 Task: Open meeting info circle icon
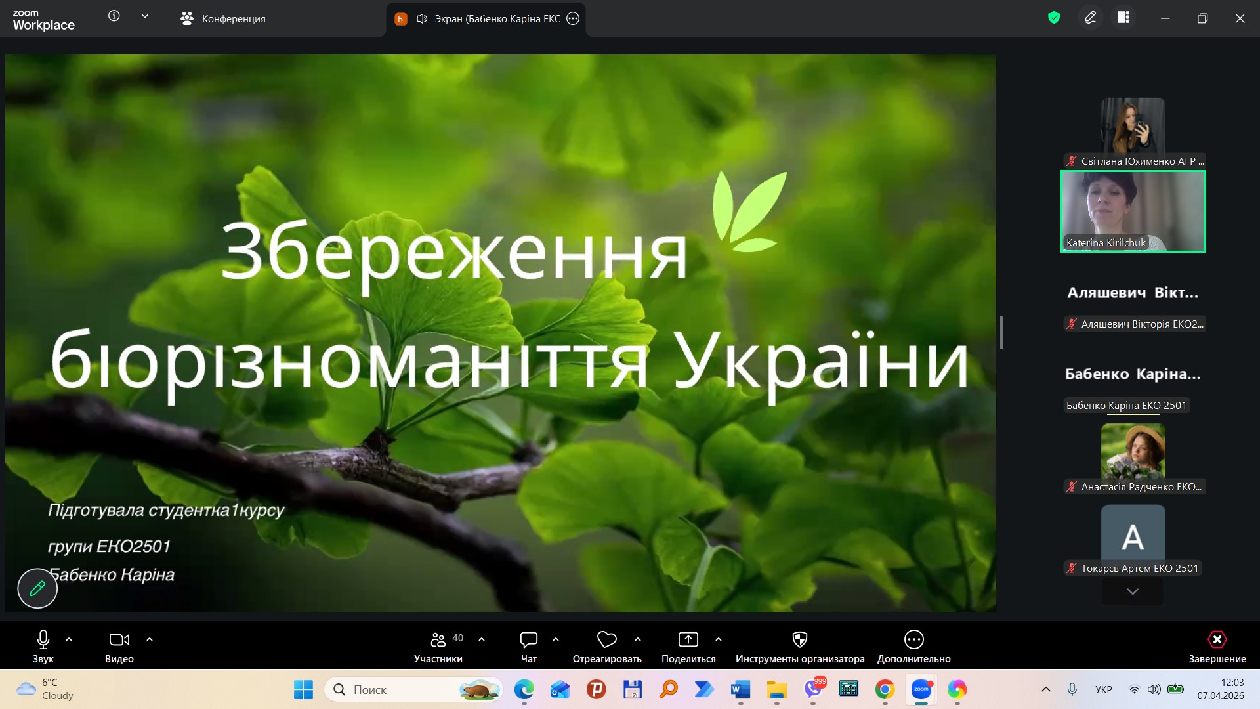pos(114,16)
